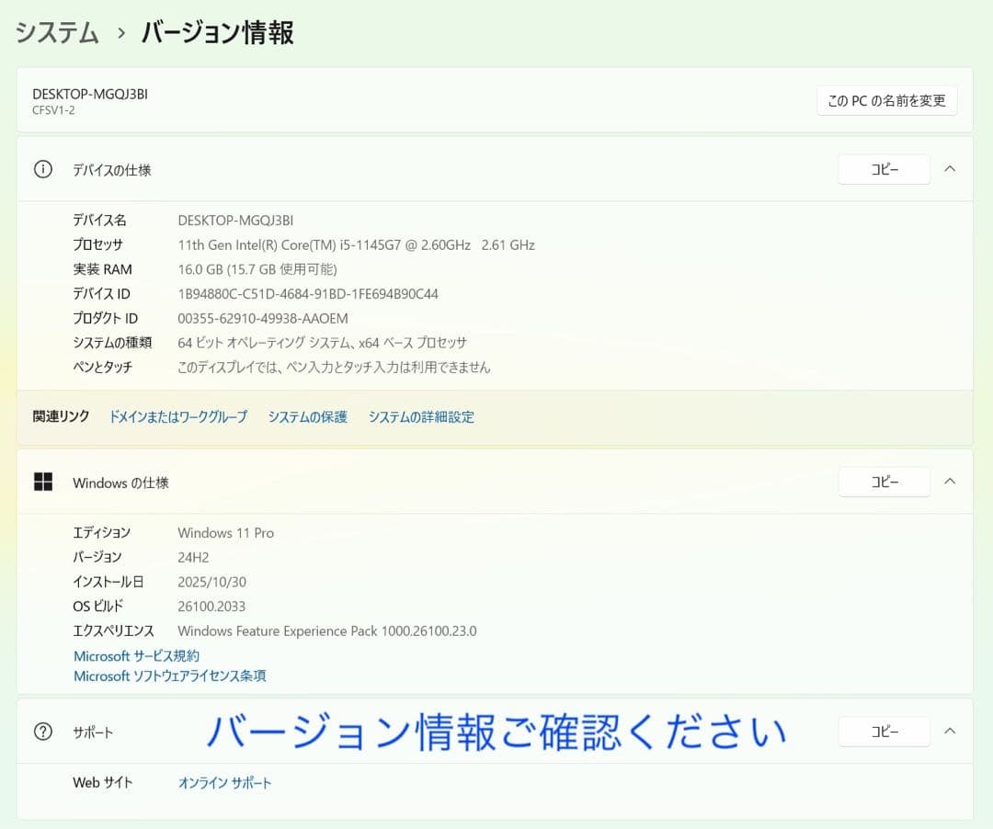The height and width of the screenshot is (829, 993).
Task: Collapse the デバイスの仕様 section chevron
Action: [950, 169]
